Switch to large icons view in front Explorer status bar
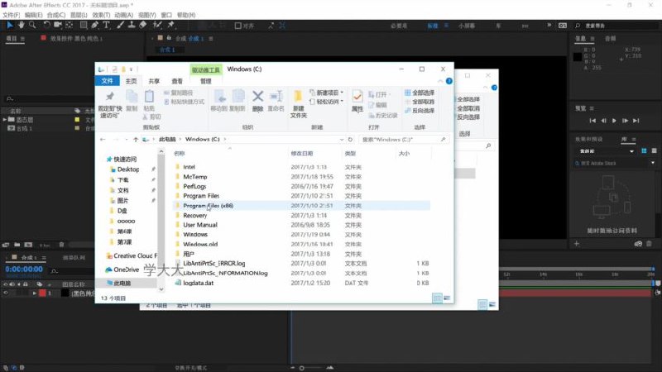Viewport: 662px width, 372px height. tap(447, 298)
